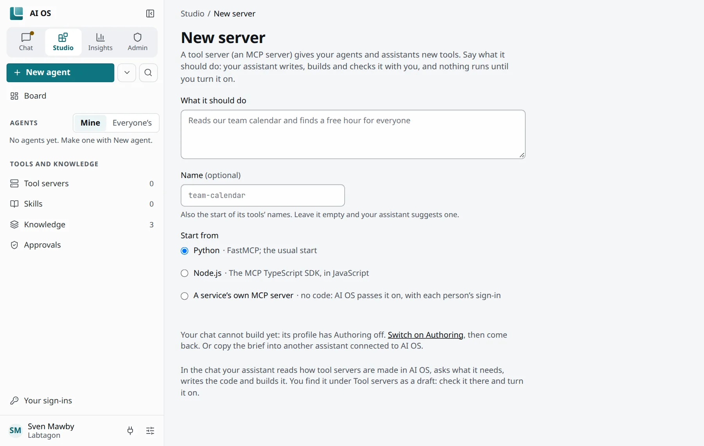Click the AI OS logo icon
This screenshot has width=704, height=446.
16,13
